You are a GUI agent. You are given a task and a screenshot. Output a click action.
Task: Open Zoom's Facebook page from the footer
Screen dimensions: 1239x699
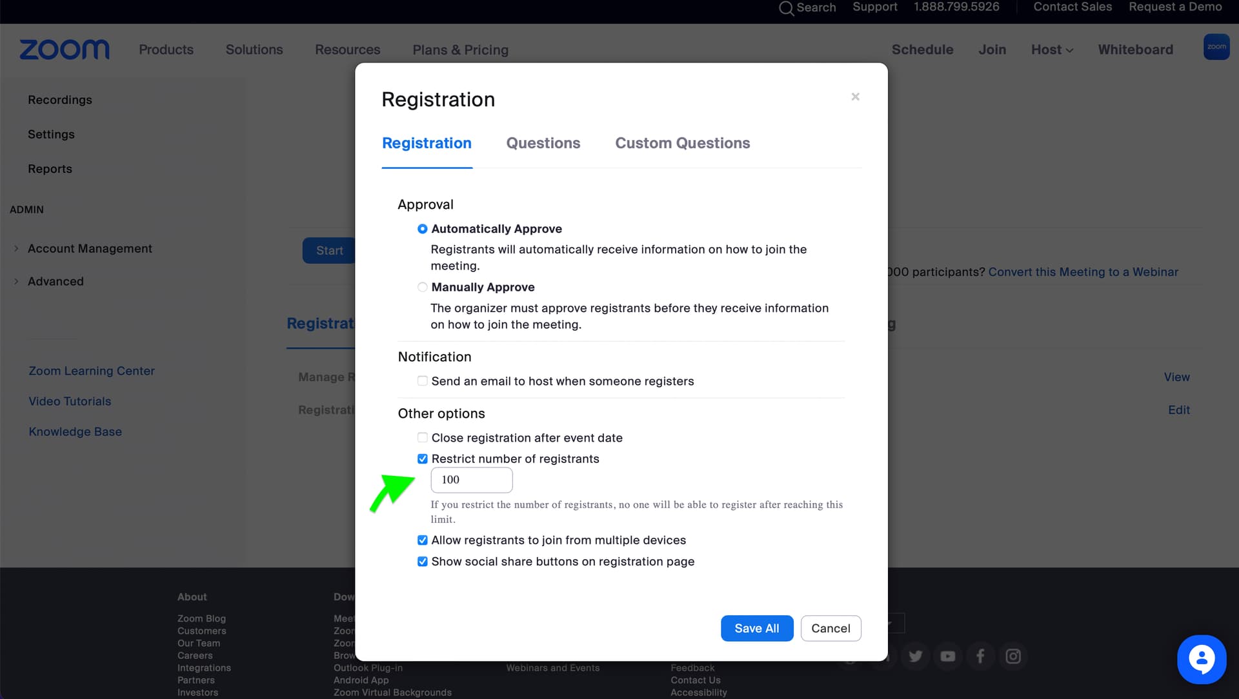click(x=980, y=656)
